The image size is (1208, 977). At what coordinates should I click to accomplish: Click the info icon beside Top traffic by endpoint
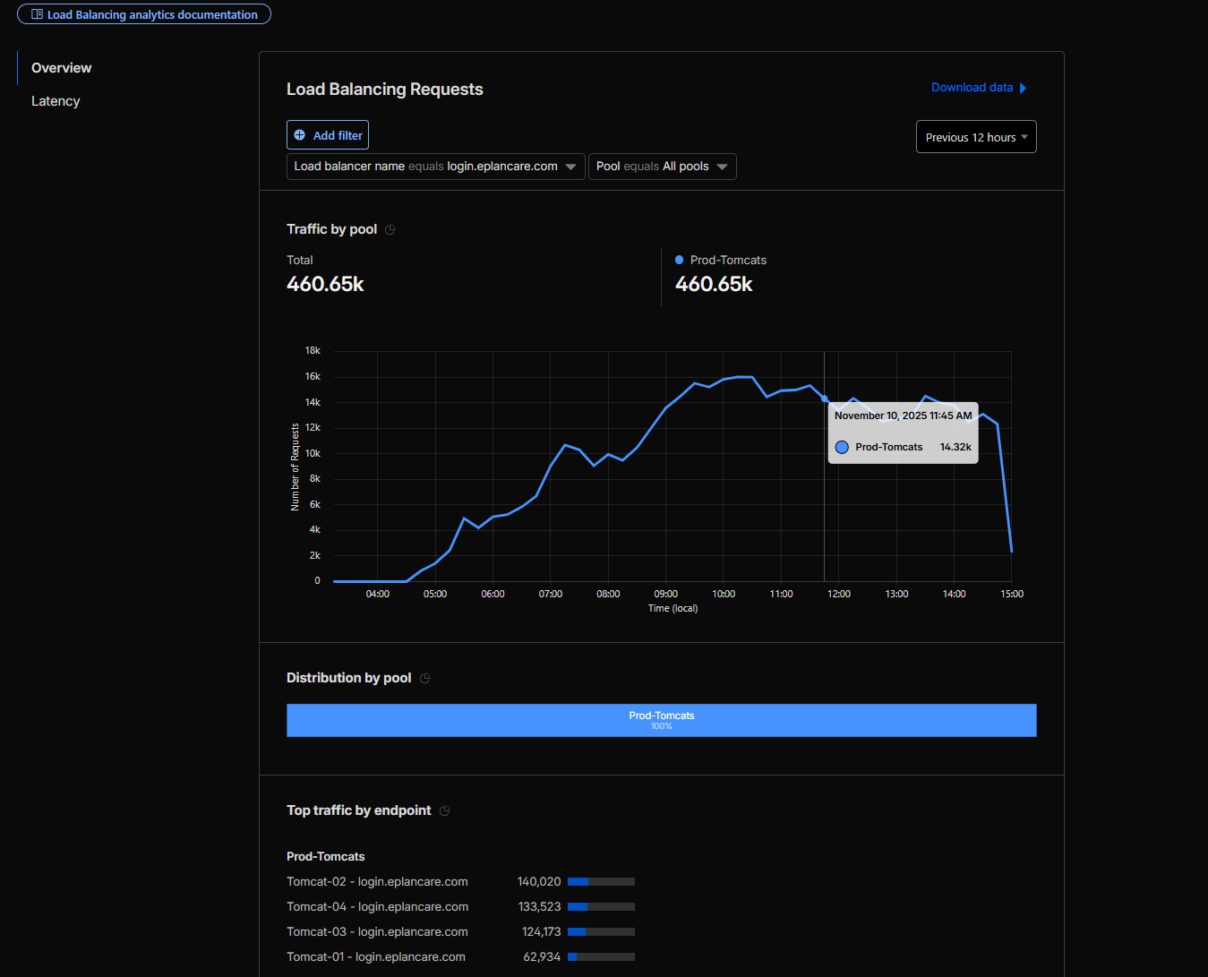point(445,811)
